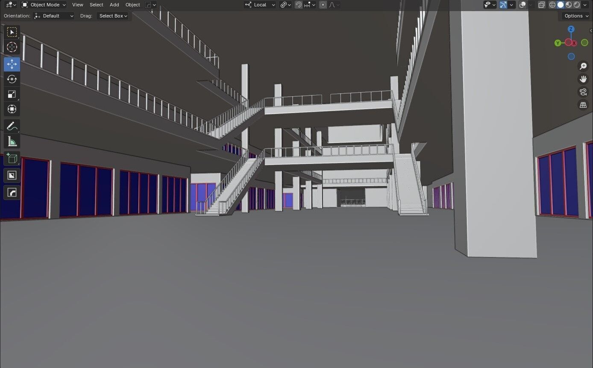The width and height of the screenshot is (593, 368).
Task: Click the Zoom magnifier viewport button
Action: [x=583, y=66]
